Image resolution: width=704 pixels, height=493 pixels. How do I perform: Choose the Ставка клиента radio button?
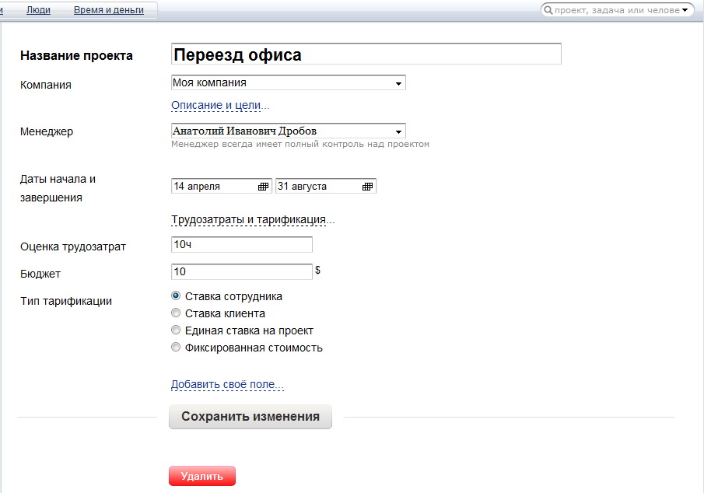pyautogui.click(x=176, y=313)
